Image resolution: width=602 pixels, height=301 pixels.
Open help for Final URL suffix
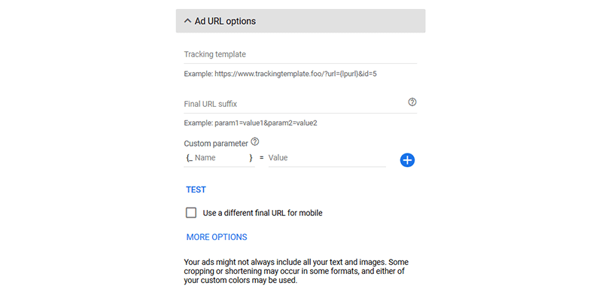coord(412,102)
